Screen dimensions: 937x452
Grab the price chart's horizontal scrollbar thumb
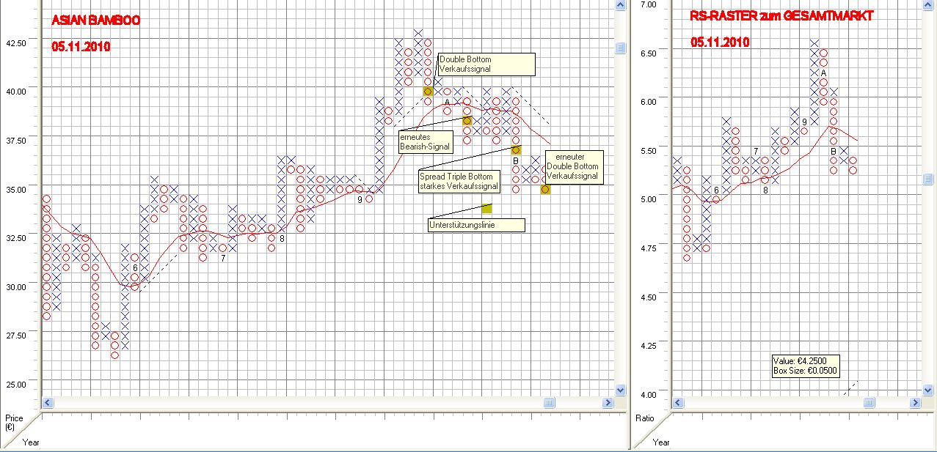549,403
